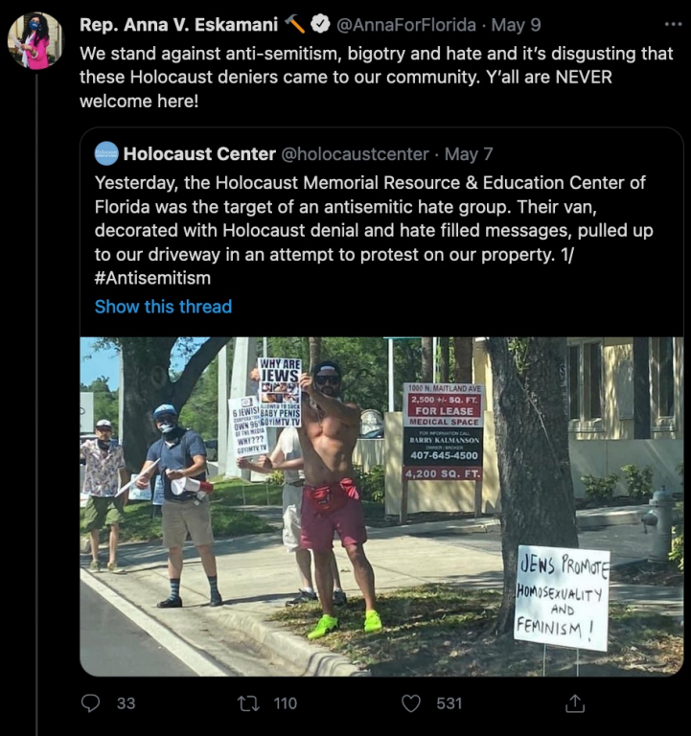Viewport: 691px width, 736px height.
Task: Like the tweet with heart icon
Action: coord(411,703)
